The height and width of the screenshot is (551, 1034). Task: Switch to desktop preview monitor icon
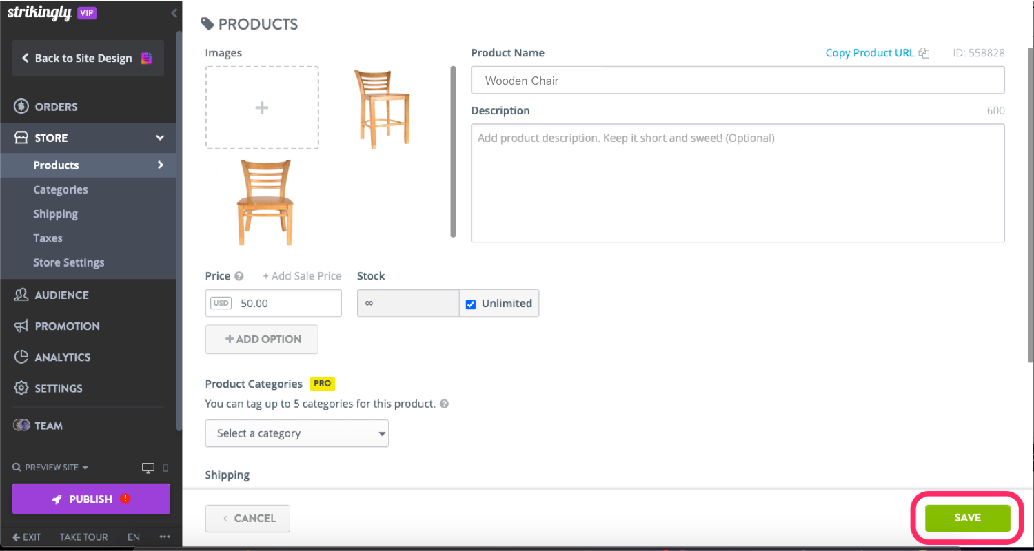tap(148, 467)
